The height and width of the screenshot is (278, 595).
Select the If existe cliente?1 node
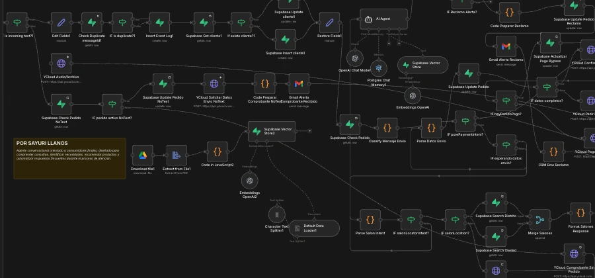point(241,23)
